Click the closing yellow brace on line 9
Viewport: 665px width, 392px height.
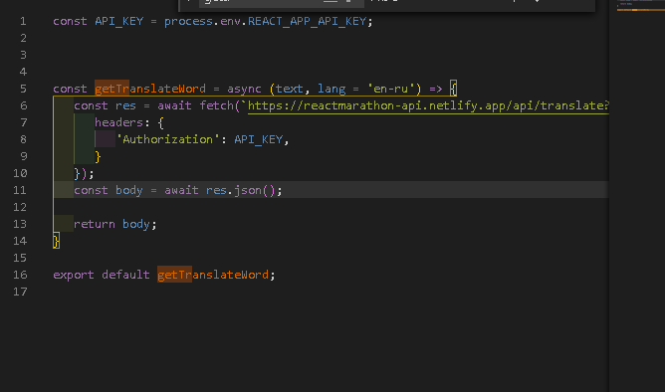[x=98, y=157]
